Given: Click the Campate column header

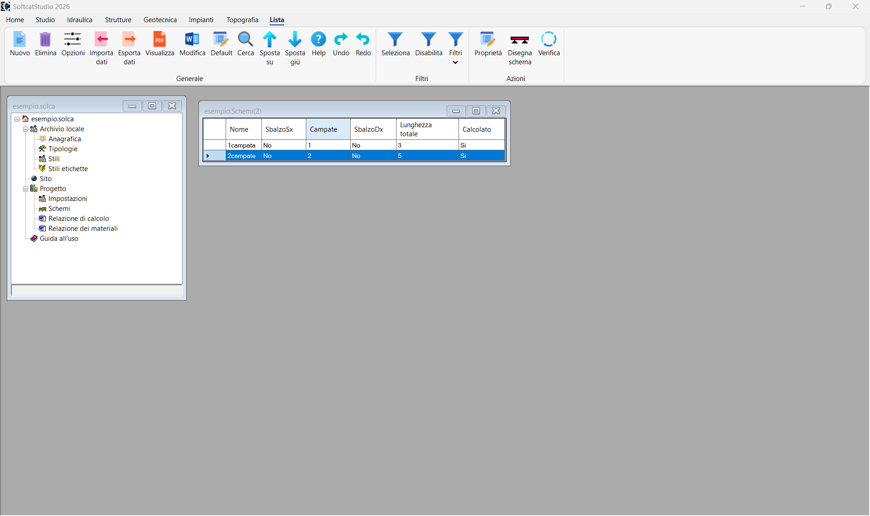Looking at the screenshot, I should tap(328, 129).
